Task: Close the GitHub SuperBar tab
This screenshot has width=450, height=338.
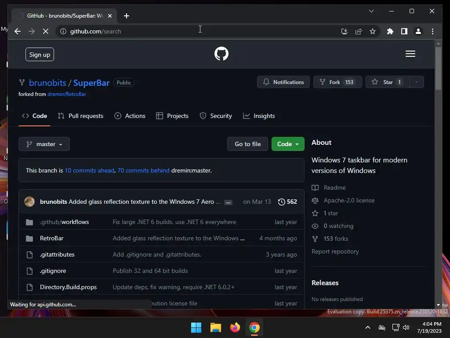Action: point(109,16)
